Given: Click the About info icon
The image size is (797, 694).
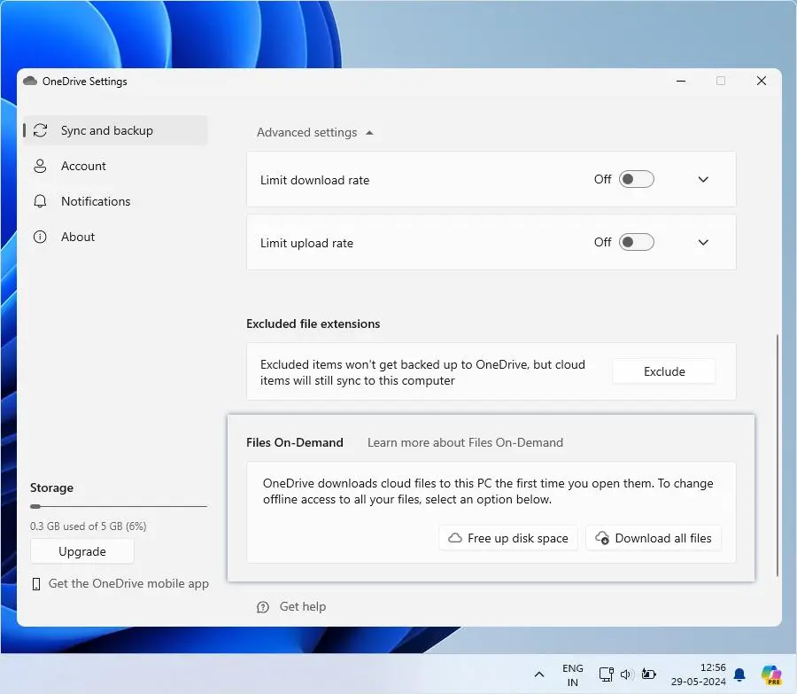Looking at the screenshot, I should point(40,238).
